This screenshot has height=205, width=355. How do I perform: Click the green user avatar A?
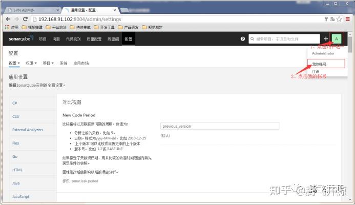click(x=337, y=39)
